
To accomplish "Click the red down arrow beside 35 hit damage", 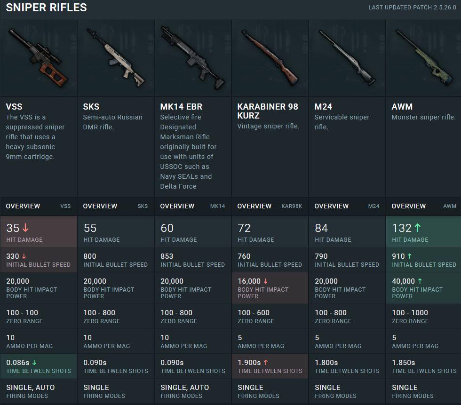I will click(25, 228).
